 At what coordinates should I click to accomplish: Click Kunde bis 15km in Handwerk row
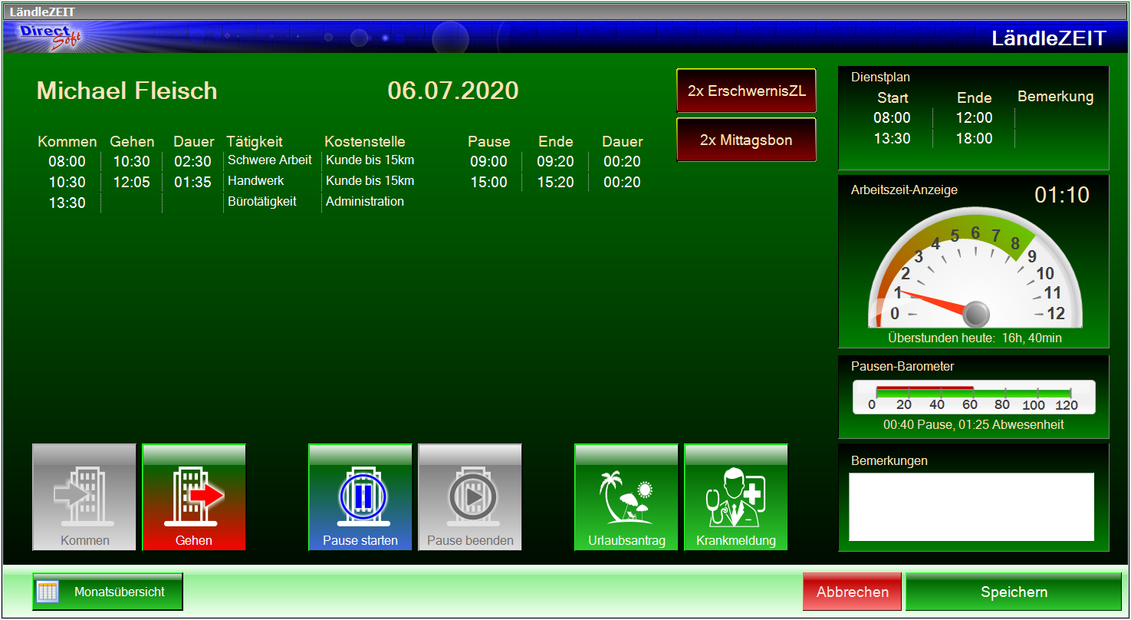(370, 181)
